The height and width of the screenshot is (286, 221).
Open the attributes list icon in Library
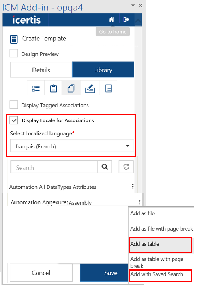point(36,89)
